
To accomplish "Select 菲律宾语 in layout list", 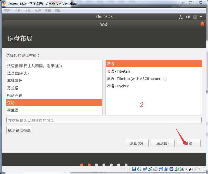I will click(54, 81).
